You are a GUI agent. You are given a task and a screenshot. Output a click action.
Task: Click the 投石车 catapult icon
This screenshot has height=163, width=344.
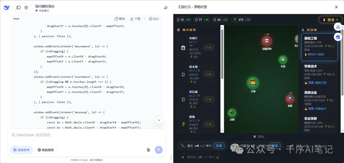click(x=183, y=157)
